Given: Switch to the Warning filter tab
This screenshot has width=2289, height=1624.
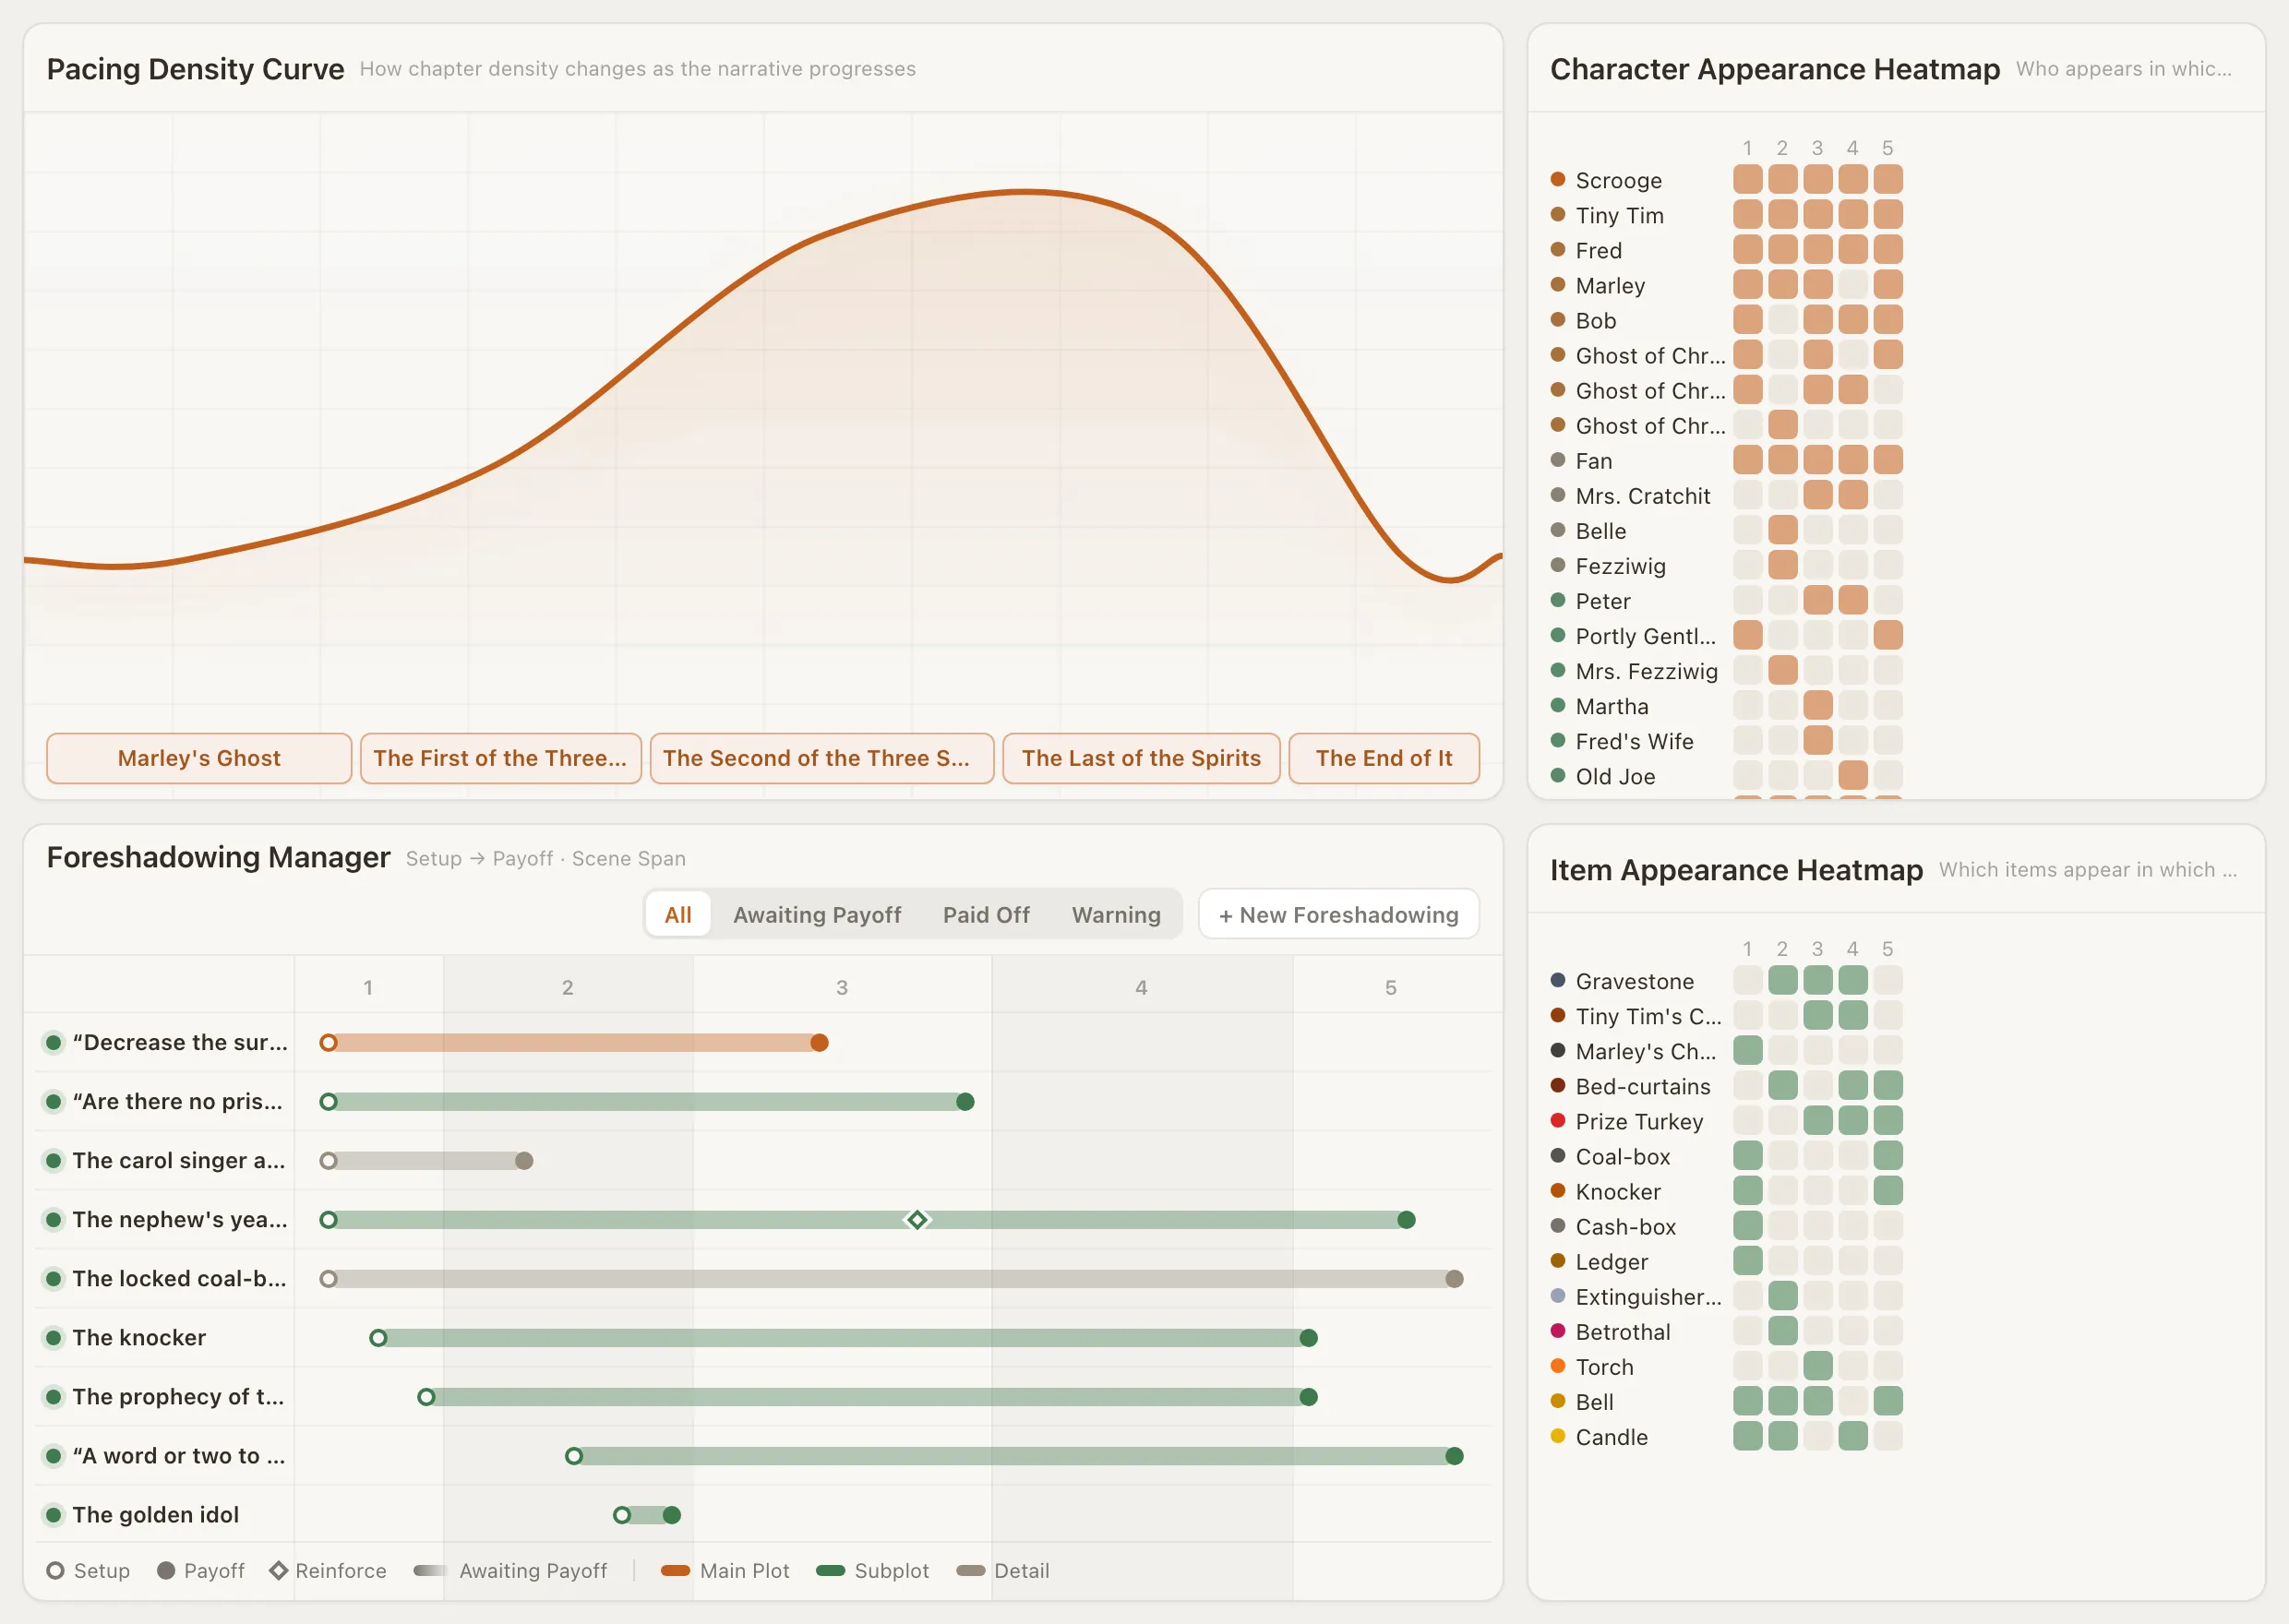Looking at the screenshot, I should point(1116,914).
